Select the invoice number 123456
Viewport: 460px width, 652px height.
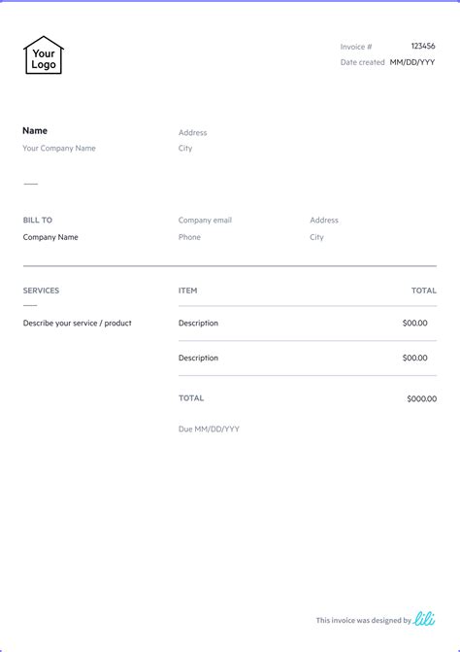pyautogui.click(x=423, y=46)
